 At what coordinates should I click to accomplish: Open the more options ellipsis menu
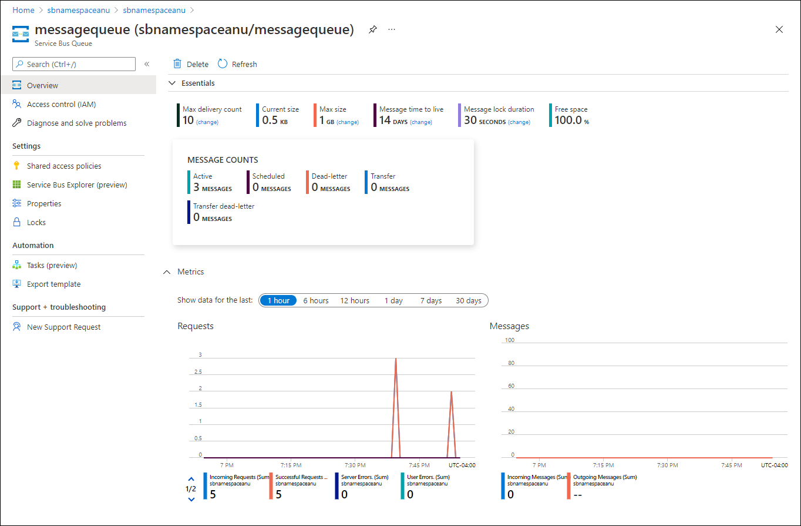tap(392, 29)
